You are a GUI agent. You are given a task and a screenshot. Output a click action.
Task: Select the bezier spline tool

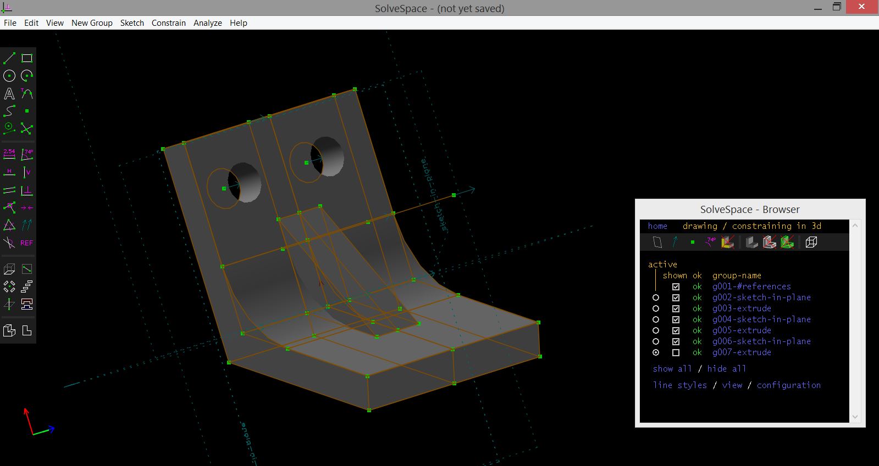tap(9, 111)
